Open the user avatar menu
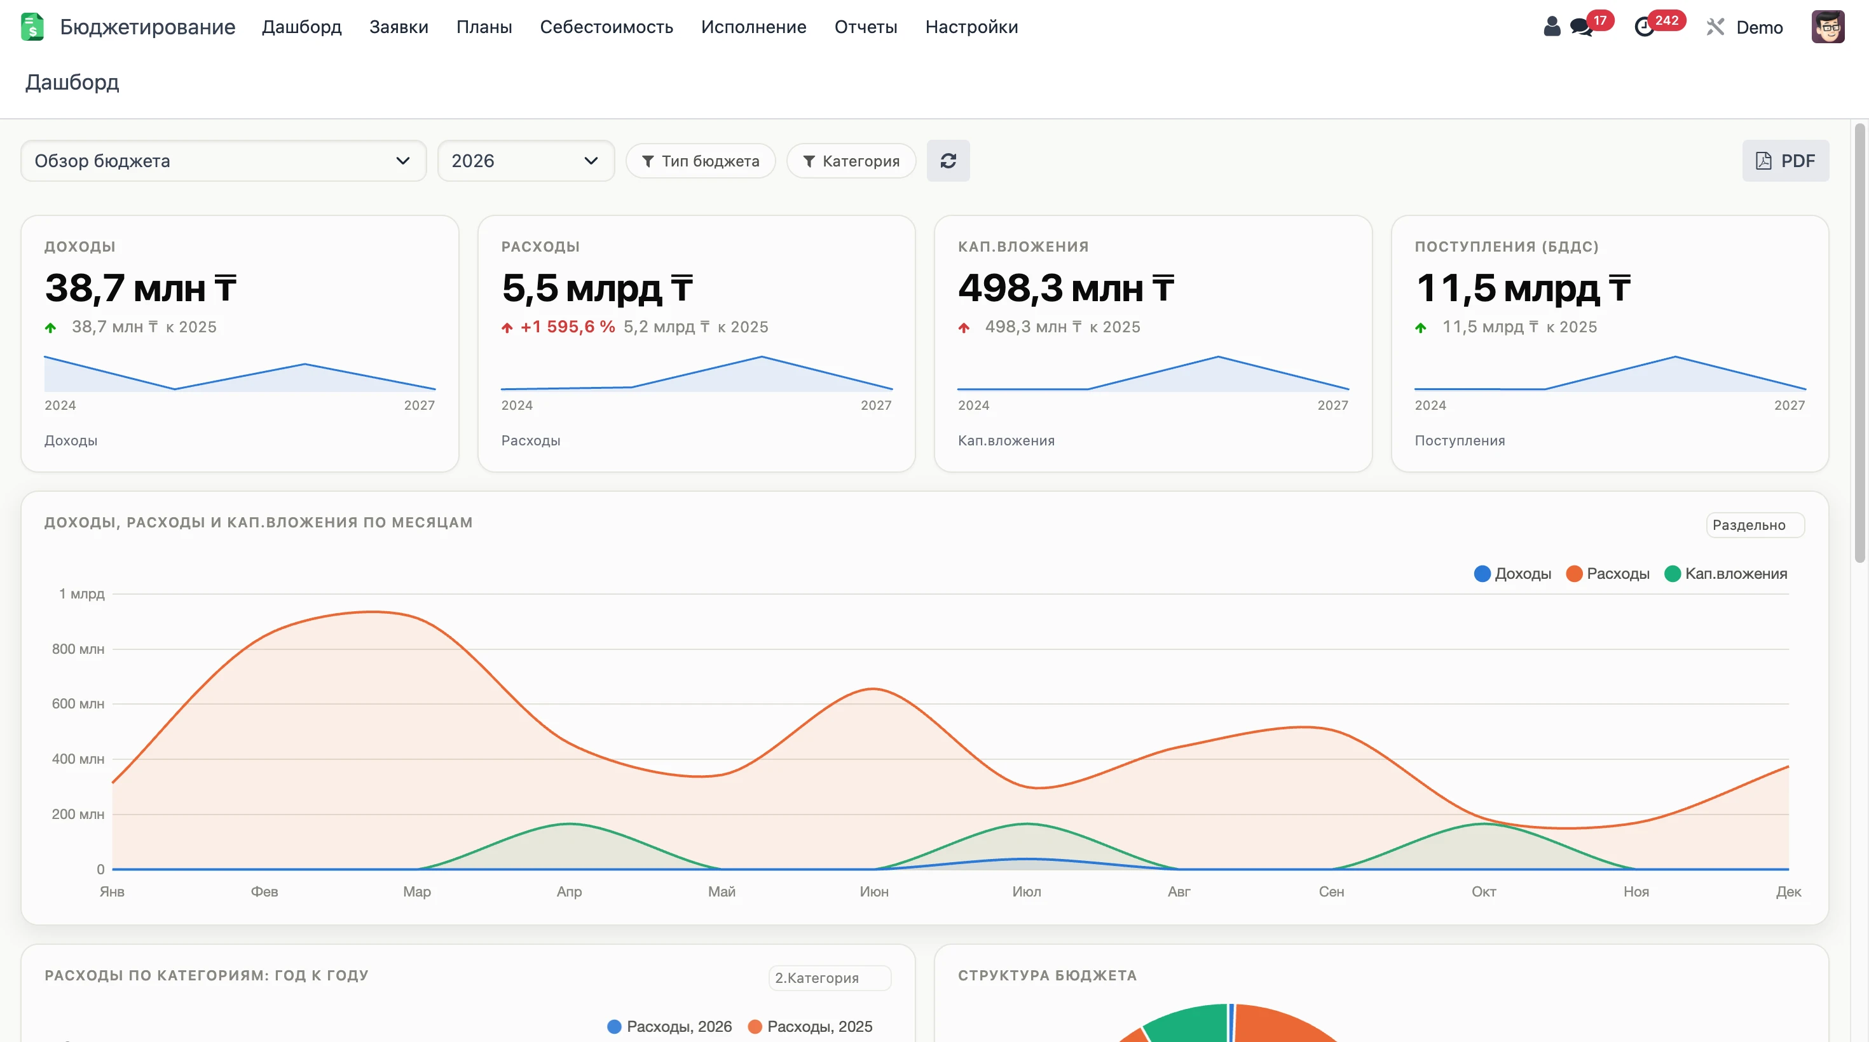This screenshot has height=1042, width=1869. pos(1828,27)
